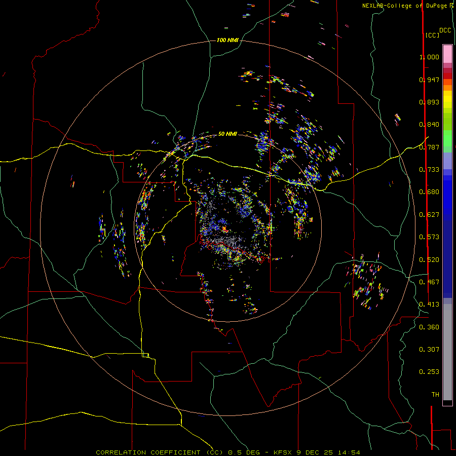Viewport: 456px width, 456px height.
Task: Click the 100 NMI range ring label
Action: (x=227, y=40)
